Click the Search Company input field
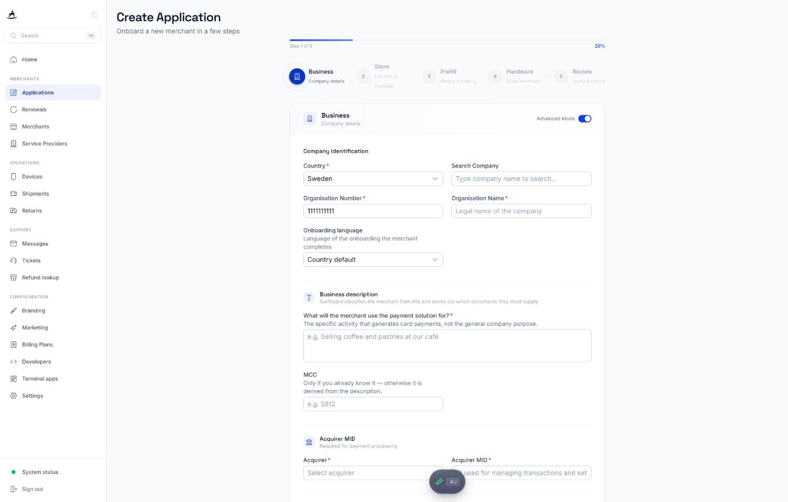This screenshot has height=502, width=788. click(x=522, y=179)
